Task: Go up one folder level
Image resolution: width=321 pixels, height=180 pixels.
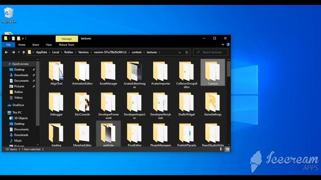Action: coord(24,52)
